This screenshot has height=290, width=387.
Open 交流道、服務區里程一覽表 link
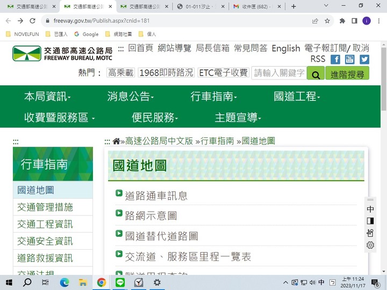[x=188, y=257]
